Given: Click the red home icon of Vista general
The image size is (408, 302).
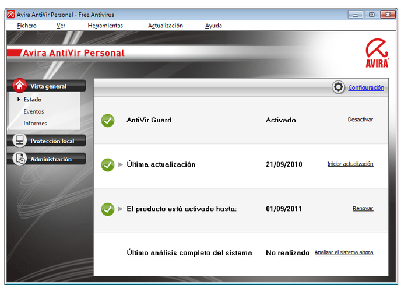Looking at the screenshot, I should pyautogui.click(x=19, y=85).
